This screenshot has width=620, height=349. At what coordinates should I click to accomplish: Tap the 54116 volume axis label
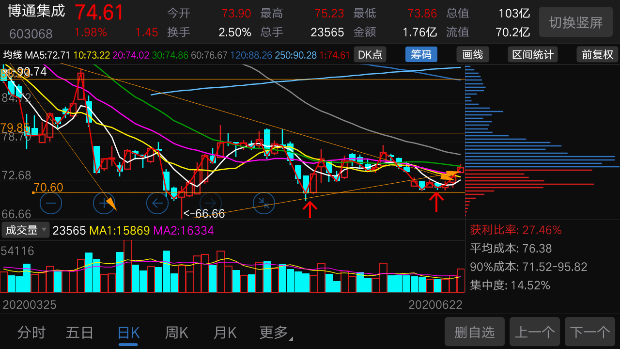(17, 251)
